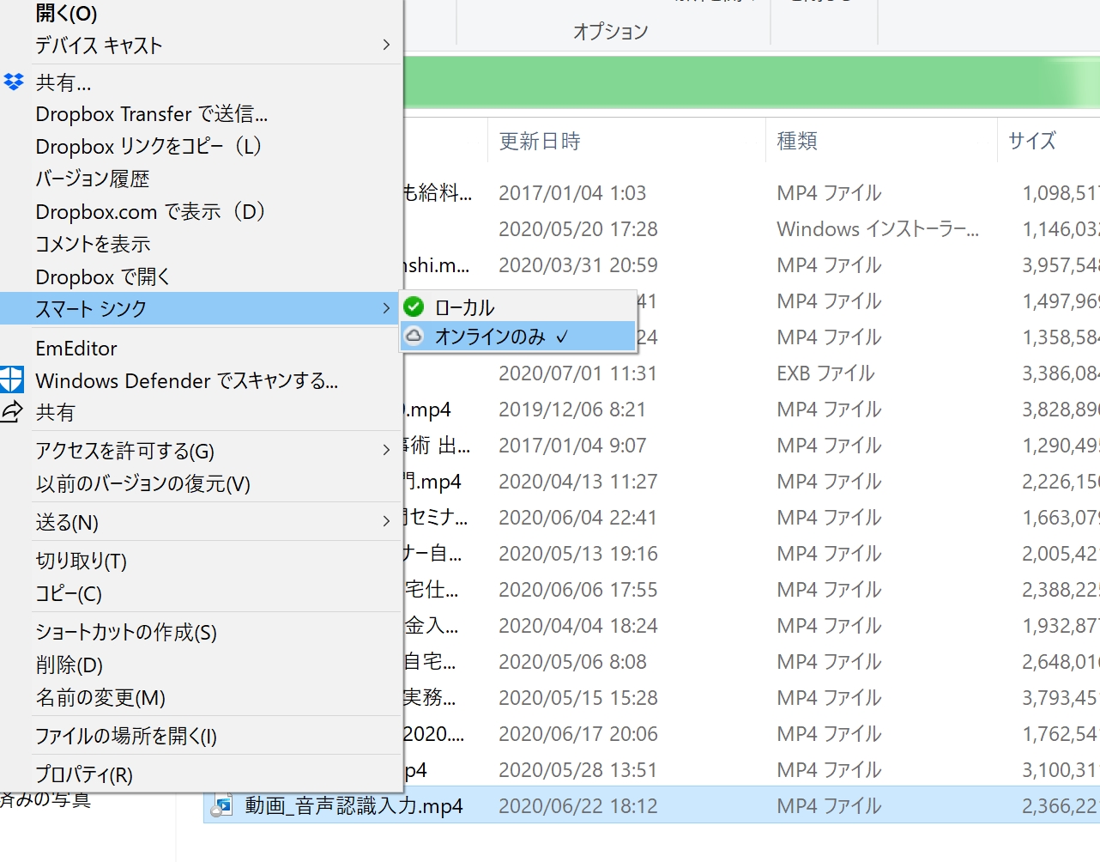1100x862 pixels.
Task: Choose Dropbox Transfer で送信... menu item
Action: 152,114
